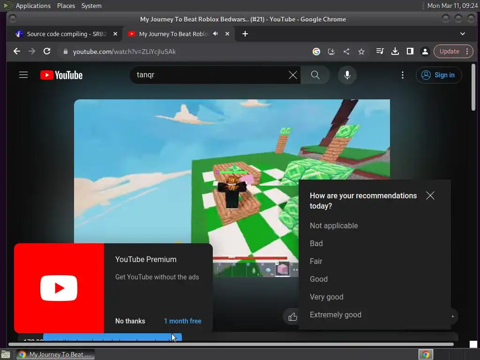Click show desktop icon in bottom panel
Viewport: 480px width, 360px height.
[x=6, y=355]
